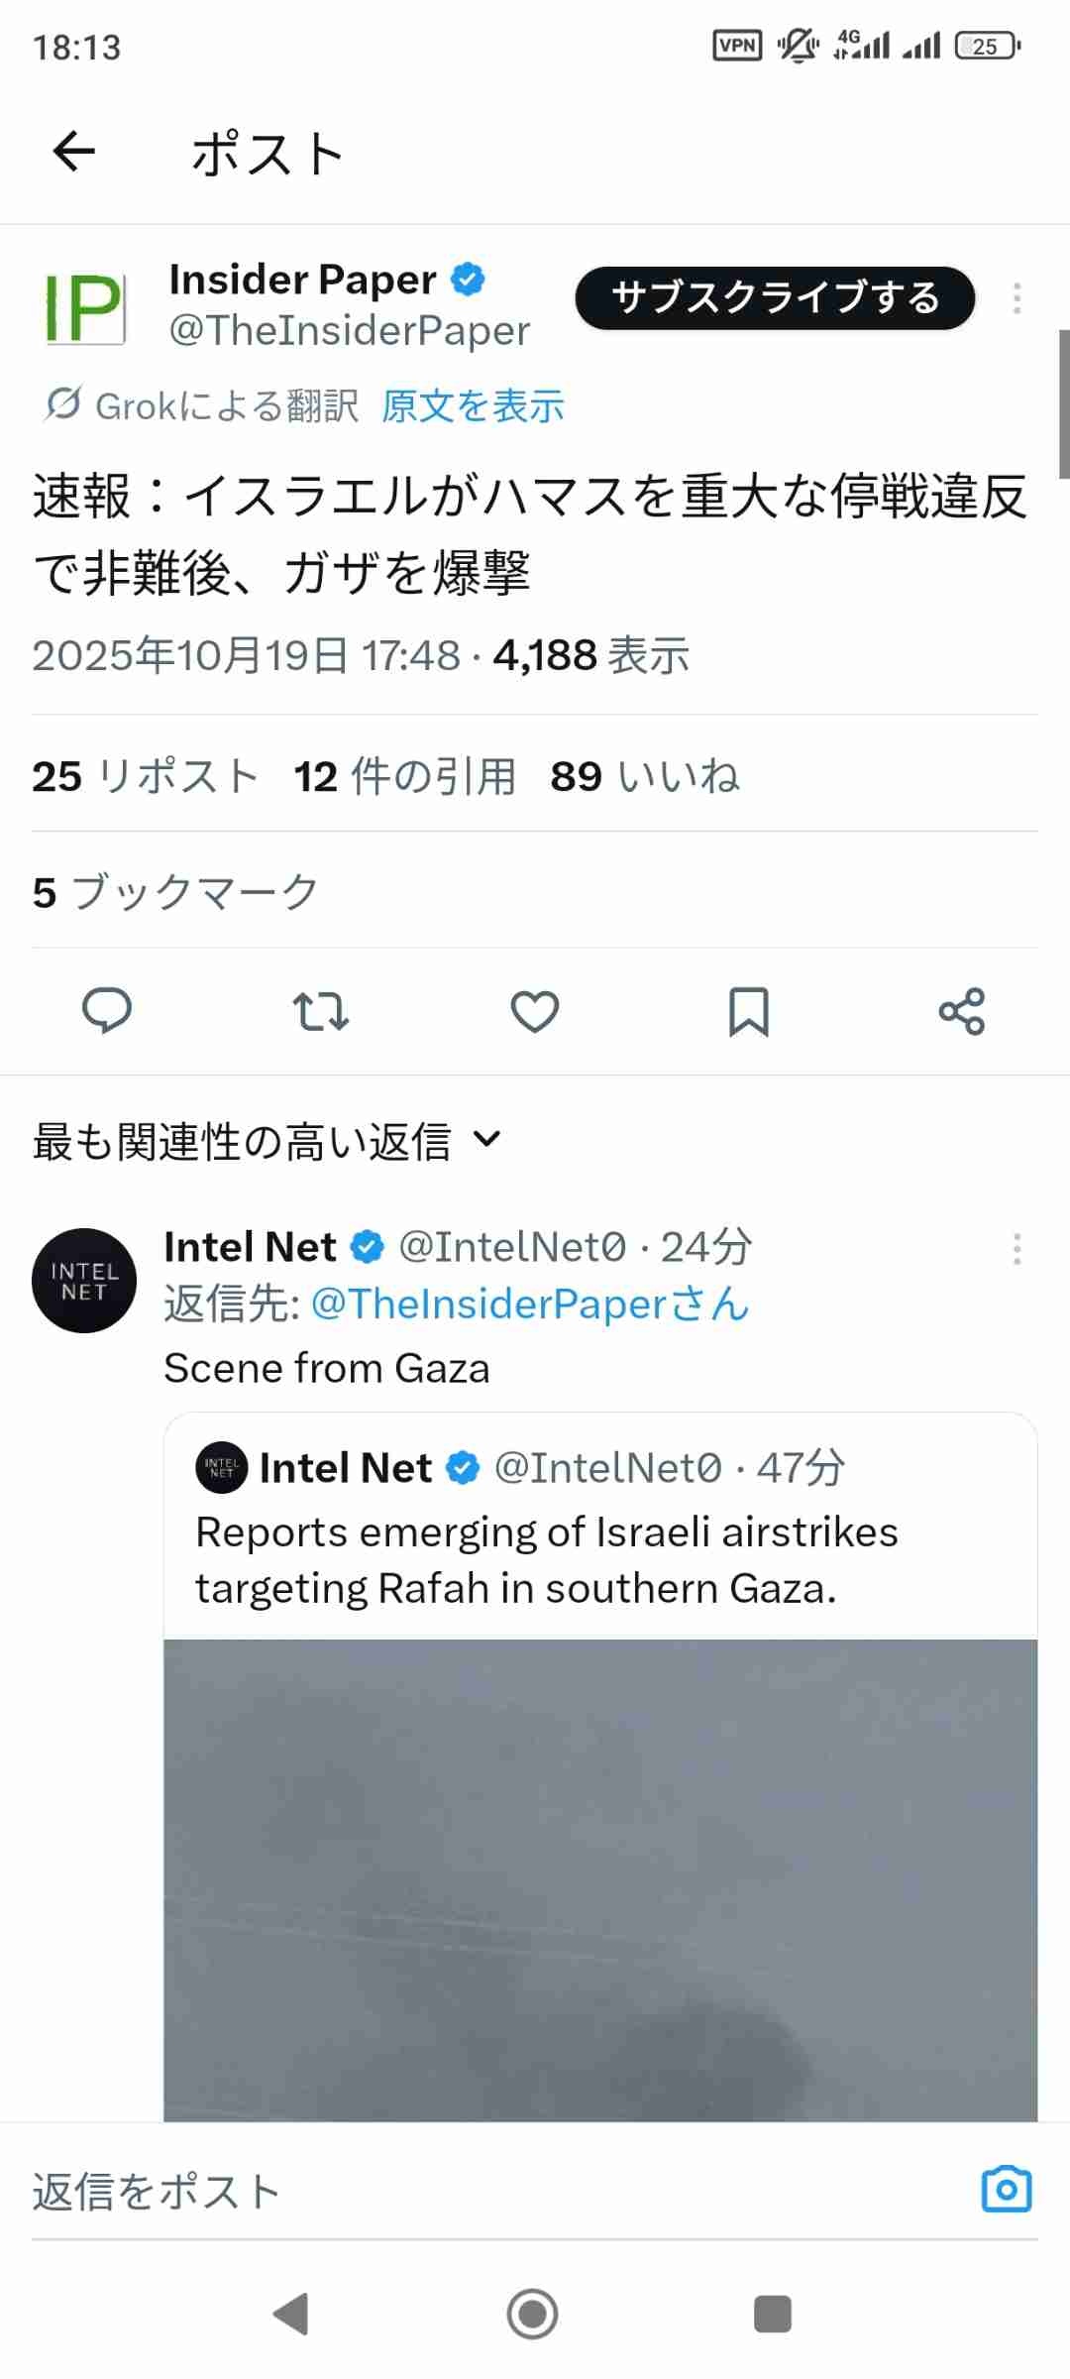This screenshot has height=2379, width=1070.
Task: View the 12 件の引用 quotes
Action: [x=404, y=776]
